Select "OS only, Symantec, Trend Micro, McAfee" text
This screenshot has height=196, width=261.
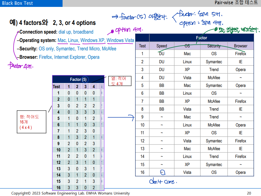pyautogui.click(x=78, y=49)
